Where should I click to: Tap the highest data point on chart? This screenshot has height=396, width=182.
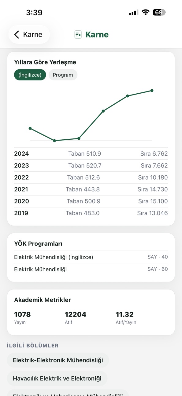click(152, 91)
